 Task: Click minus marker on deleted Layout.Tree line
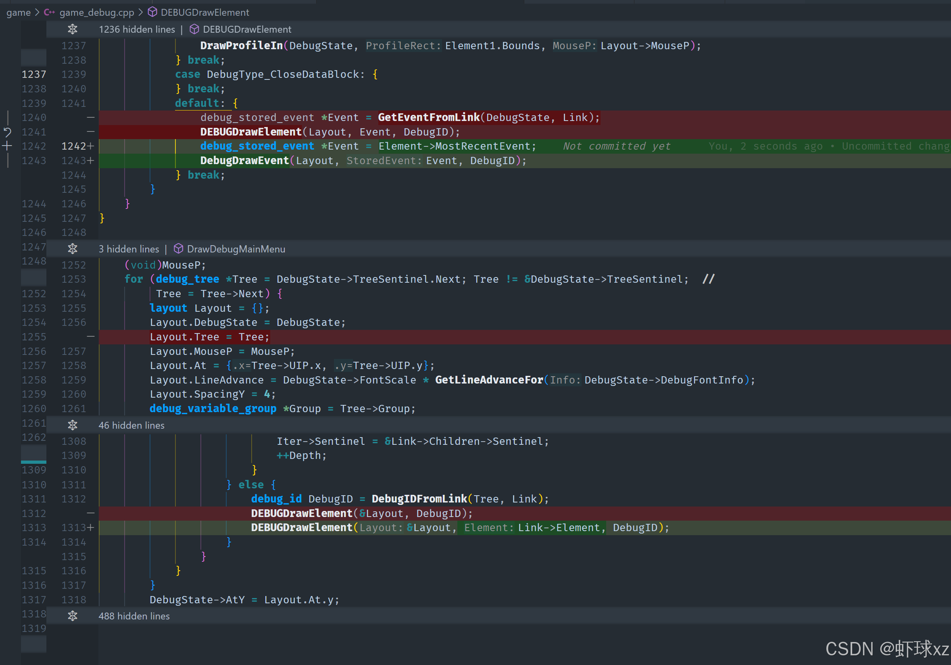click(x=91, y=337)
